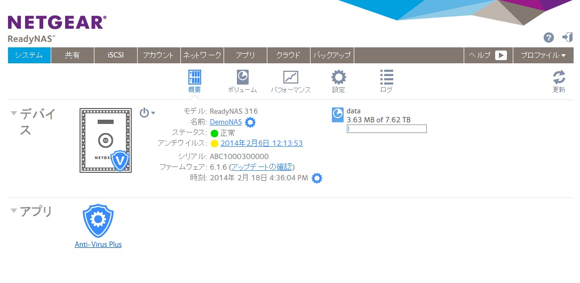
Task: Select the ネットワーク tab
Action: [x=202, y=55]
